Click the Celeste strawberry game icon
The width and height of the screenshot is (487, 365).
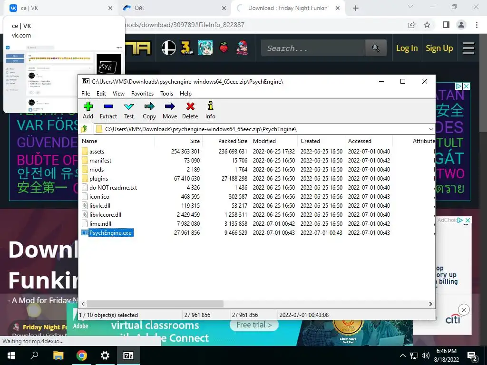point(224,48)
